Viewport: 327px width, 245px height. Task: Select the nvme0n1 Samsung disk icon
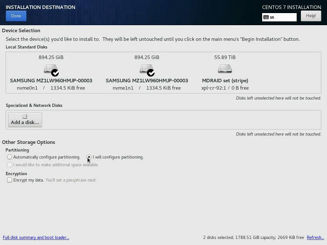tap(51, 69)
